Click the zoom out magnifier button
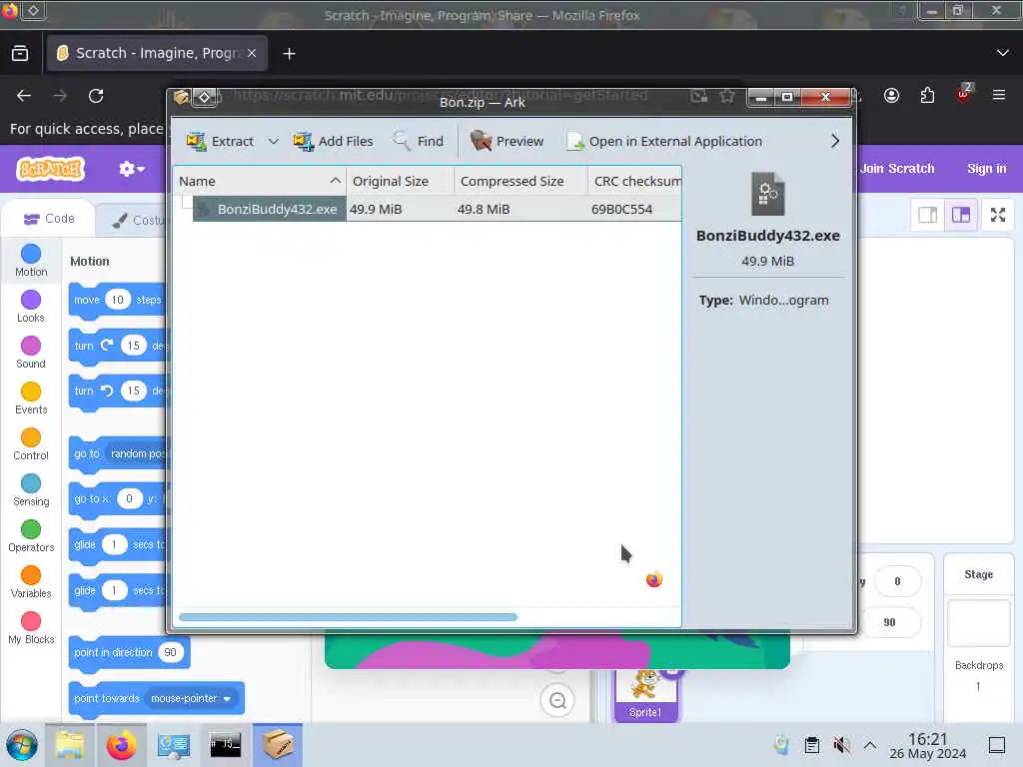1023x767 pixels. tap(557, 700)
